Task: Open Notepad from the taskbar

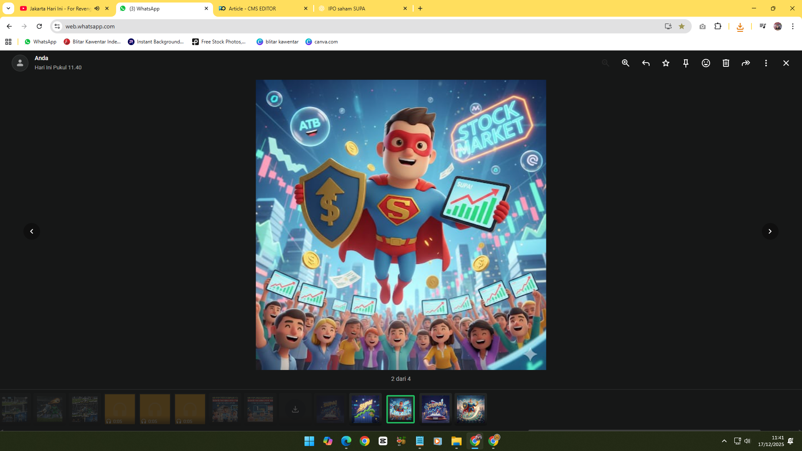Action: (x=420, y=441)
